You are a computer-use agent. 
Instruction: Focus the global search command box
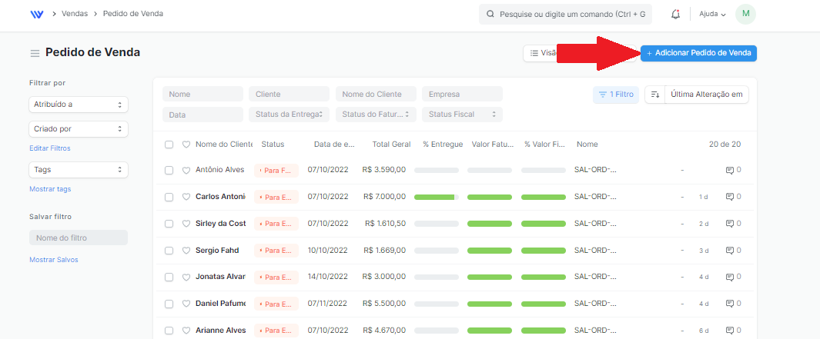(x=565, y=14)
